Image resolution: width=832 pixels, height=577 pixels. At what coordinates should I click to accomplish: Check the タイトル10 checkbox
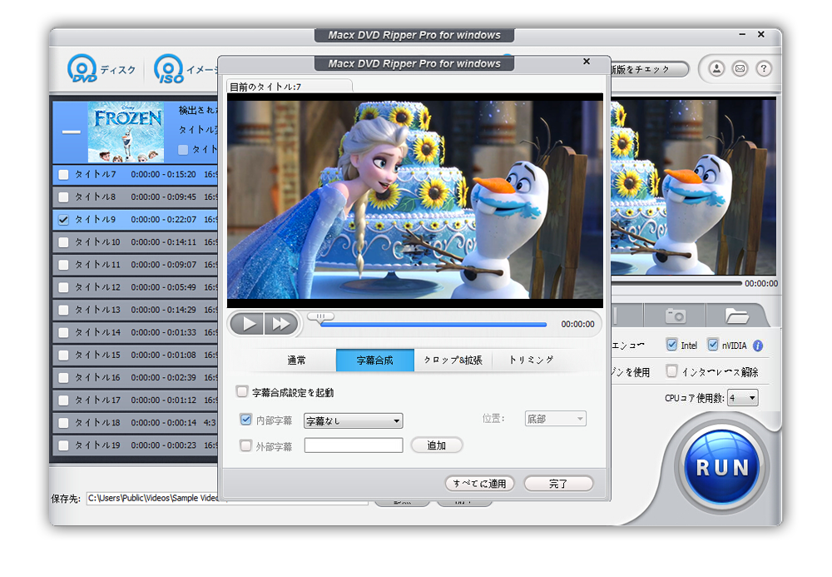[x=63, y=242]
